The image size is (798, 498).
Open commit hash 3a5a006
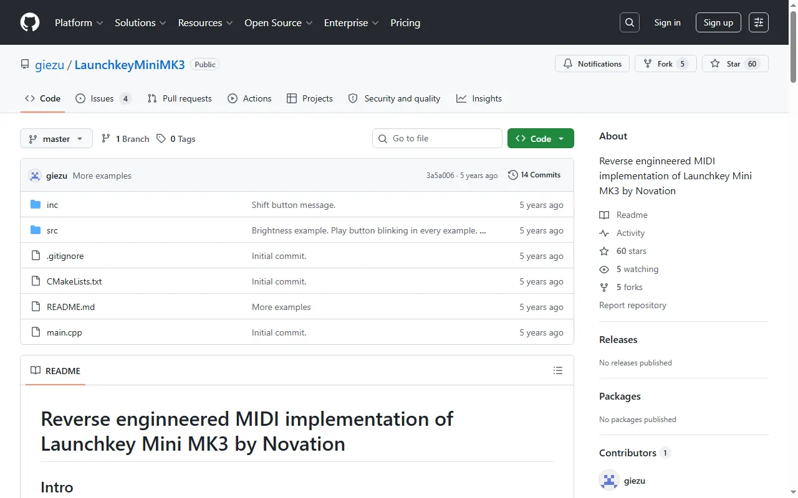(440, 176)
